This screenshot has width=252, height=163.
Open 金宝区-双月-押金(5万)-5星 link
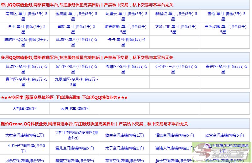point(76,69)
